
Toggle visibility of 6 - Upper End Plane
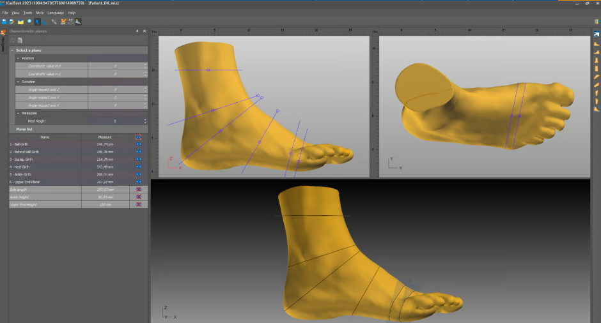tap(138, 182)
